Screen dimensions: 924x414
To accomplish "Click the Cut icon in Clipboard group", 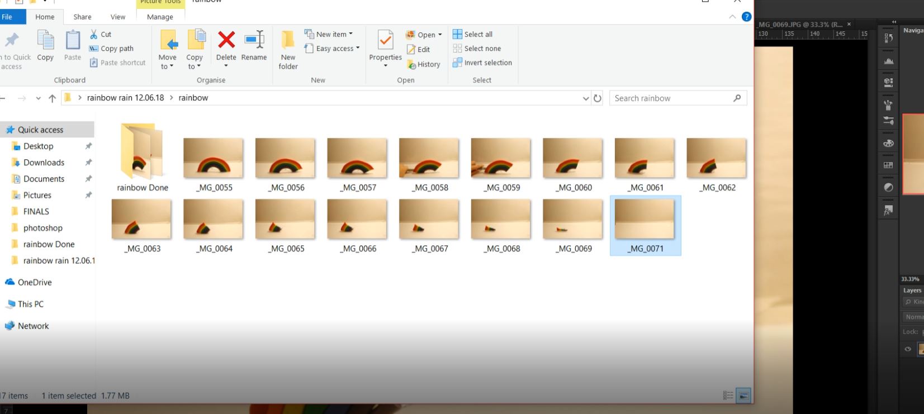I will pos(94,34).
